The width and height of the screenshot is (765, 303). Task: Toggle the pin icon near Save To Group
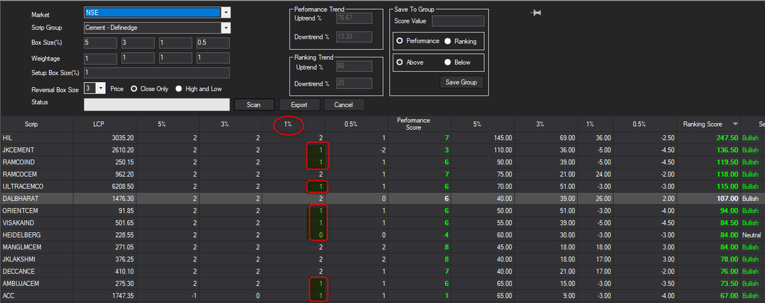(x=536, y=12)
